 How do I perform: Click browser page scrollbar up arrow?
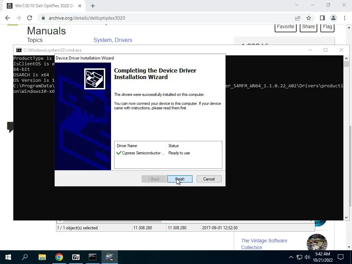pos(349,27)
